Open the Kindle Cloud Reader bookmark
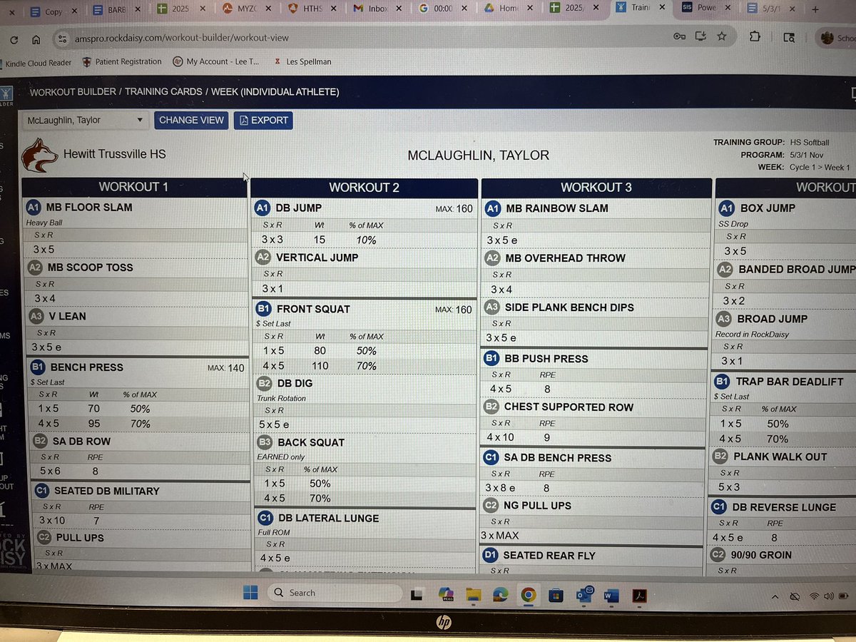The image size is (856, 642). [36, 62]
